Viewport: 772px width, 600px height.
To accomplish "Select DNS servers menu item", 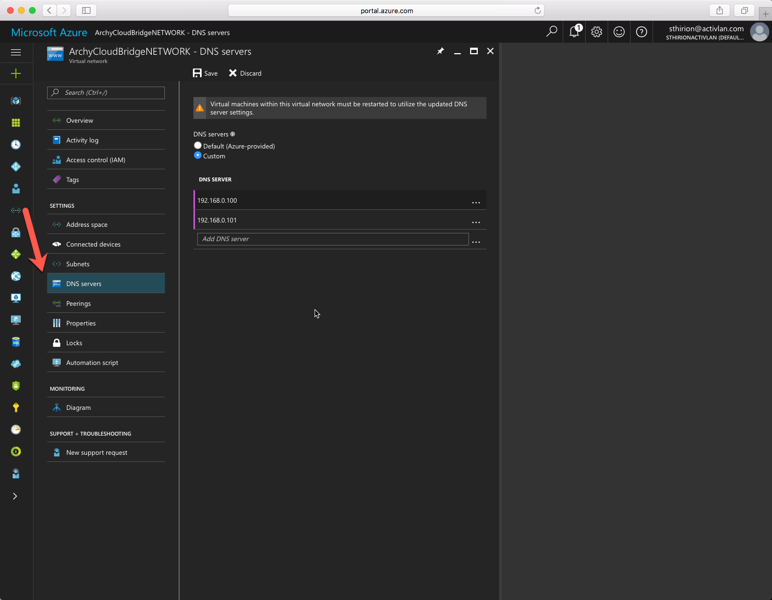I will tap(106, 284).
